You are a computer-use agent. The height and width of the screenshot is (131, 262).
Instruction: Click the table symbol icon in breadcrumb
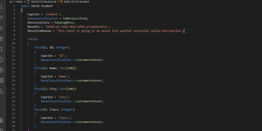point(61,2)
